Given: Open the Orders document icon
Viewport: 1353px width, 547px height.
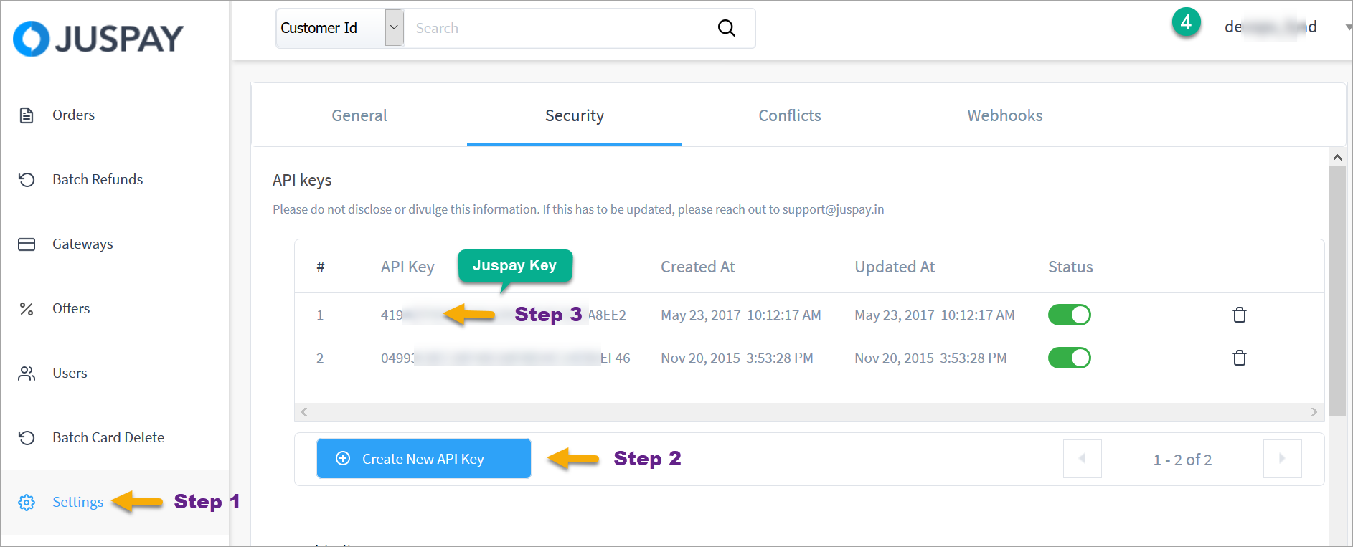Looking at the screenshot, I should pyautogui.click(x=27, y=115).
